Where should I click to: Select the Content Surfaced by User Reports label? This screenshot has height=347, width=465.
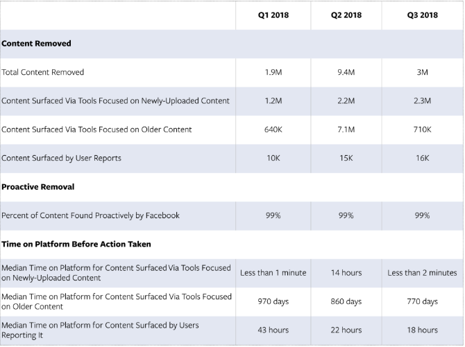[61, 158]
